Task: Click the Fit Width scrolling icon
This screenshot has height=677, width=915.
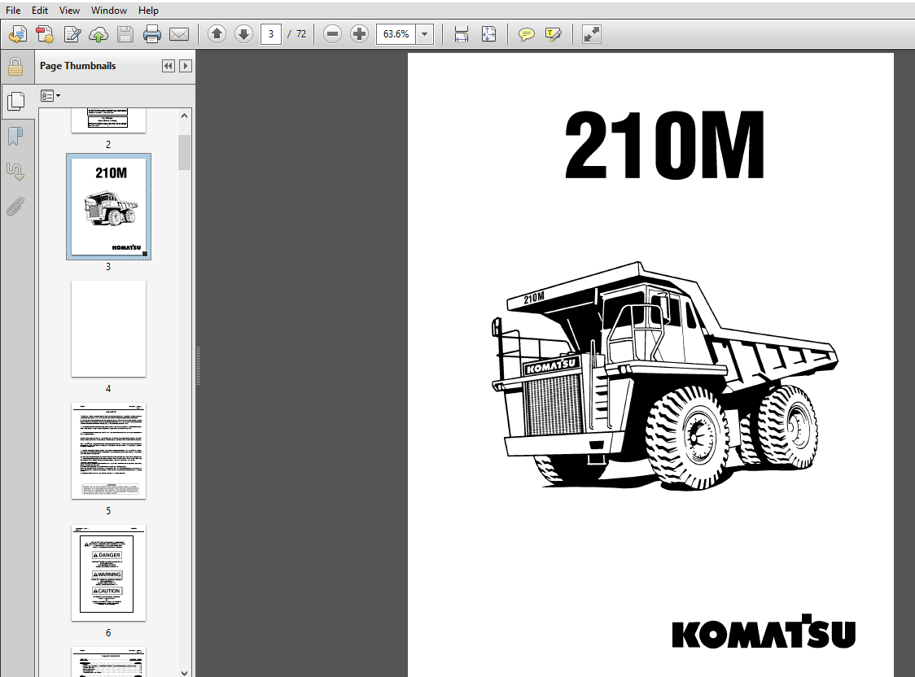Action: coord(462,34)
